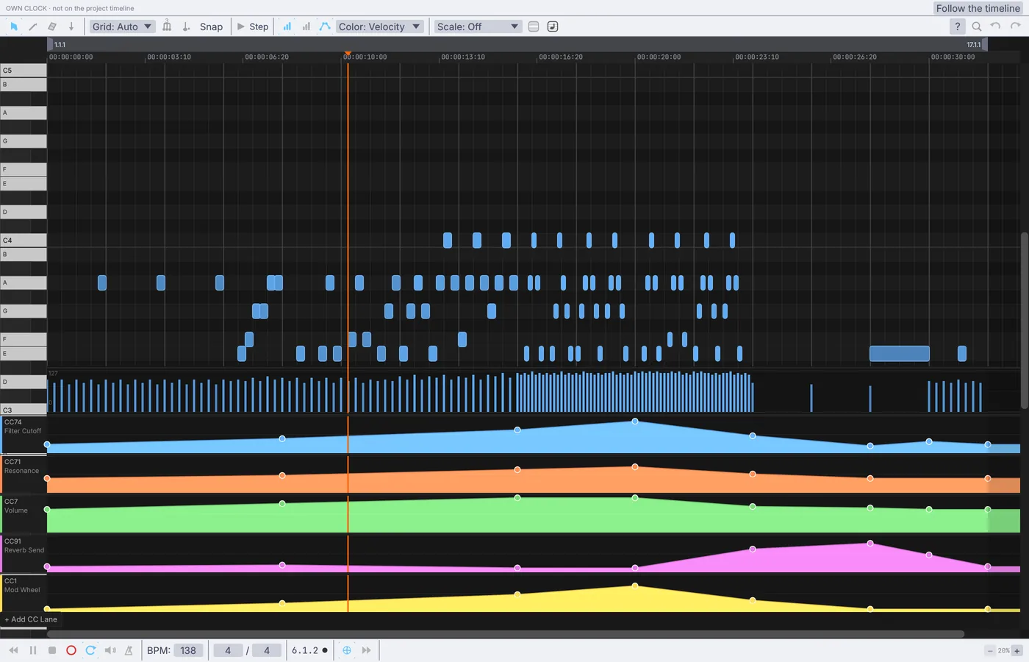
Task: Select the CC91 Reverb Send lane header
Action: coord(24,553)
